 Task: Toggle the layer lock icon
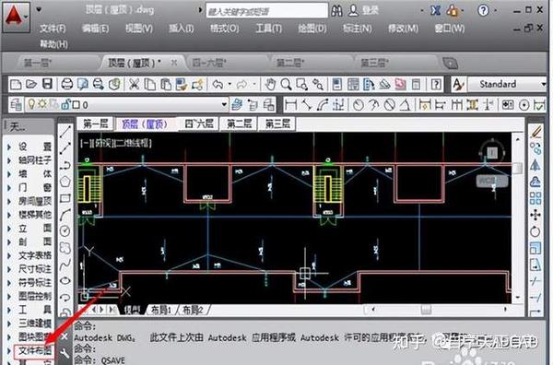tap(65, 104)
